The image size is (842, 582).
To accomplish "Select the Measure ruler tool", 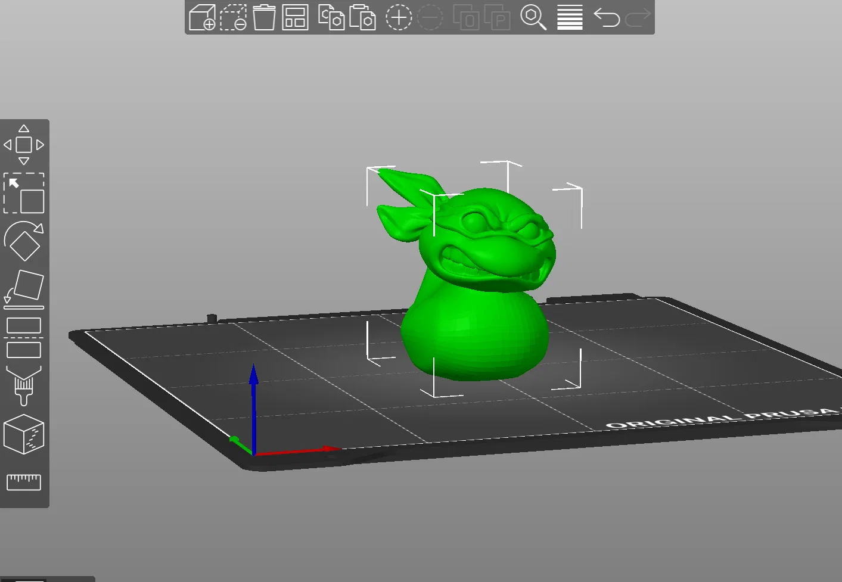I will 24,482.
